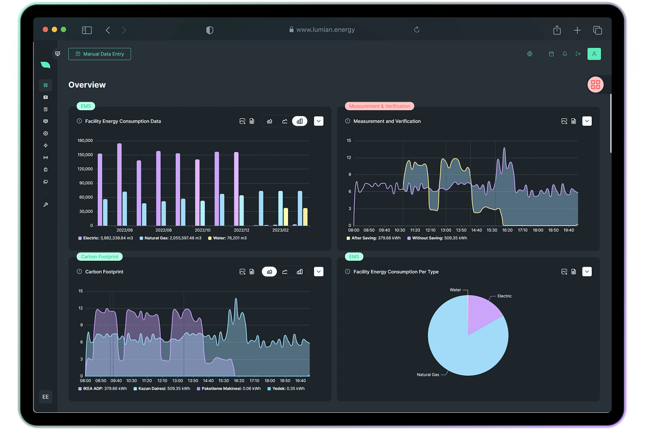Expand Facility Energy Consumption Per Type chevron
The height and width of the screenshot is (429, 645).
point(587,271)
